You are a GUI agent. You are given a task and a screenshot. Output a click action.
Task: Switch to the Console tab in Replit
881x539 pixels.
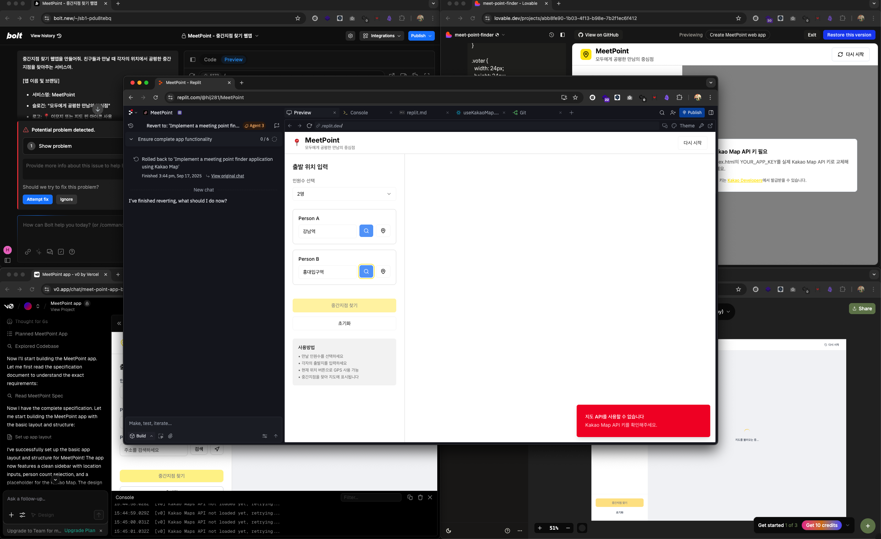tap(359, 113)
